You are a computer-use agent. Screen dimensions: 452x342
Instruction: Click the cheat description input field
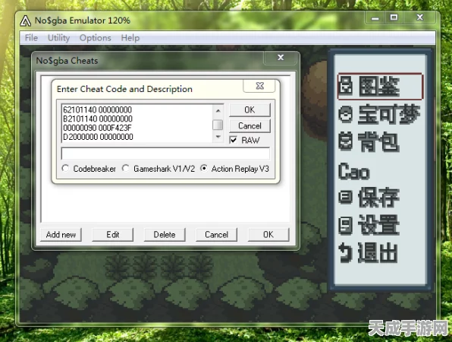tap(165, 154)
